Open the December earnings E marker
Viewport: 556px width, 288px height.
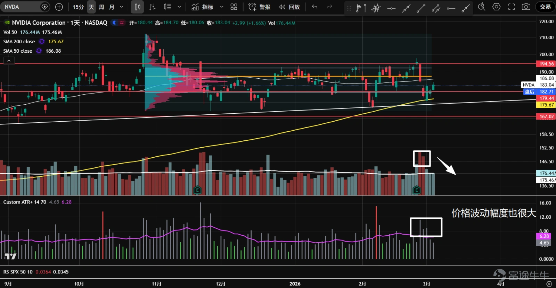[197, 190]
